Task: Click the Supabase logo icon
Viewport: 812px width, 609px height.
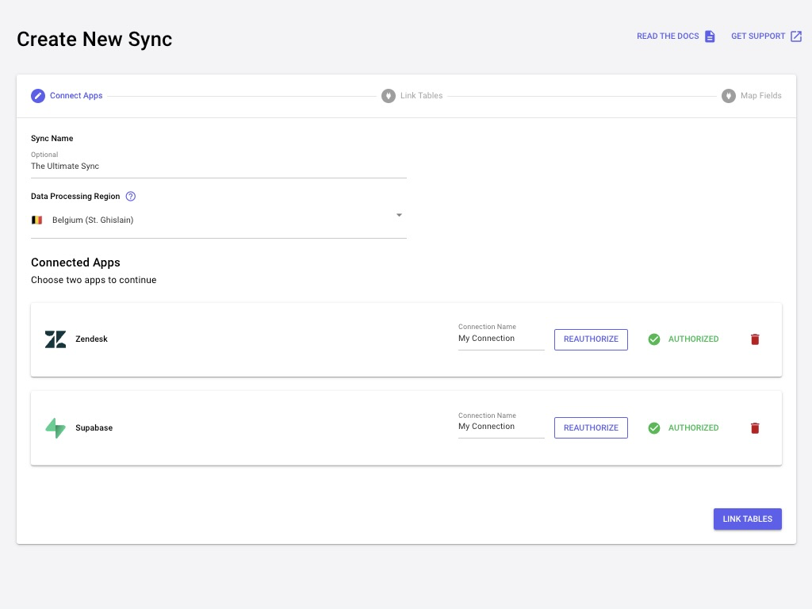Action: [x=56, y=428]
